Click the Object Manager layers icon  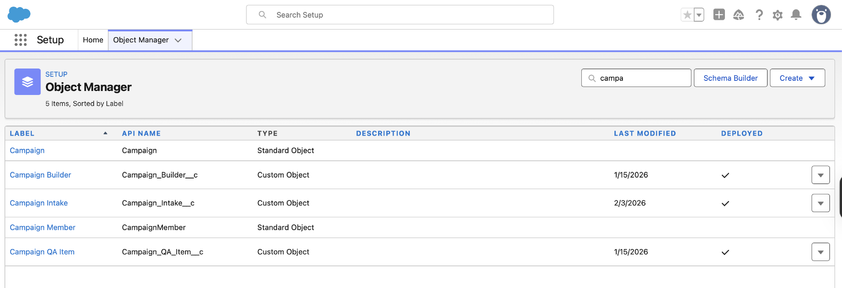click(x=27, y=82)
